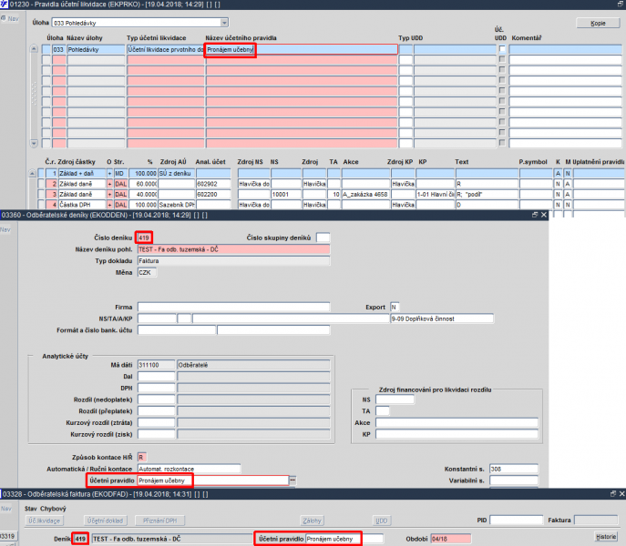
Task: Toggle the Úč. UDD checkbox in the fourth row
Action: [x=502, y=80]
